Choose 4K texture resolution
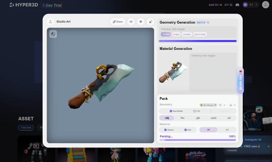This screenshot has width=272, height=162. tap(227, 130)
